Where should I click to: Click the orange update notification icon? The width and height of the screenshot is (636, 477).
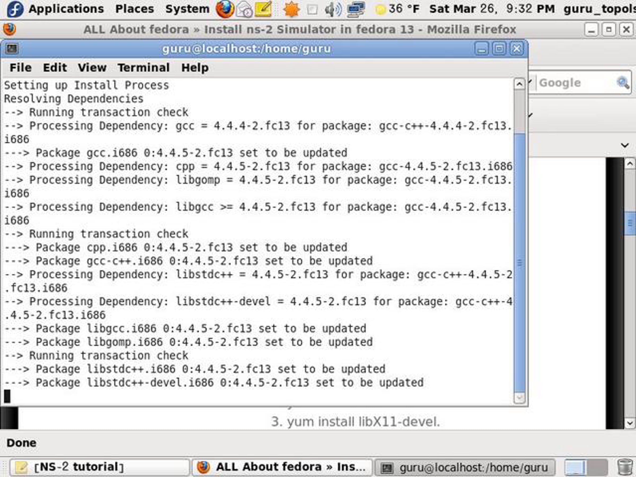pyautogui.click(x=291, y=9)
